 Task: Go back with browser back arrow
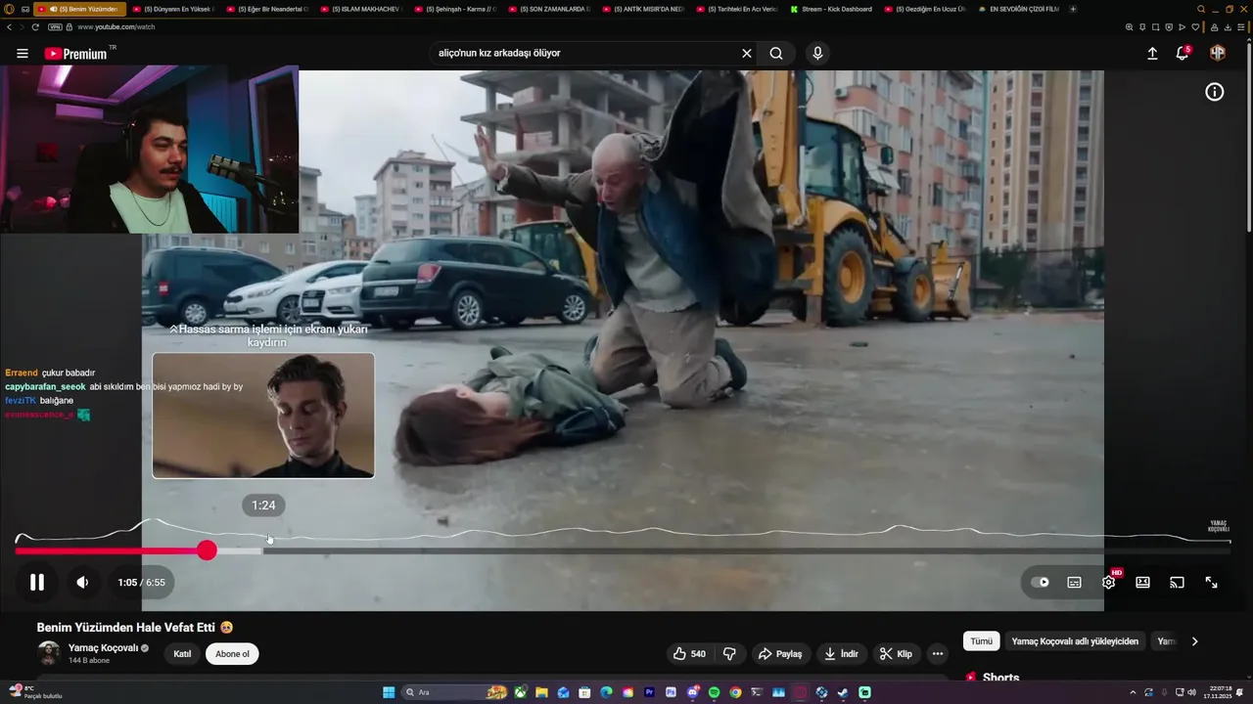(x=9, y=27)
